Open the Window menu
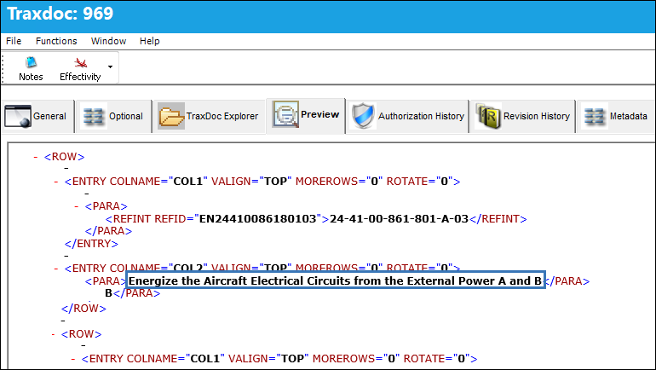This screenshot has width=656, height=370. (x=108, y=41)
